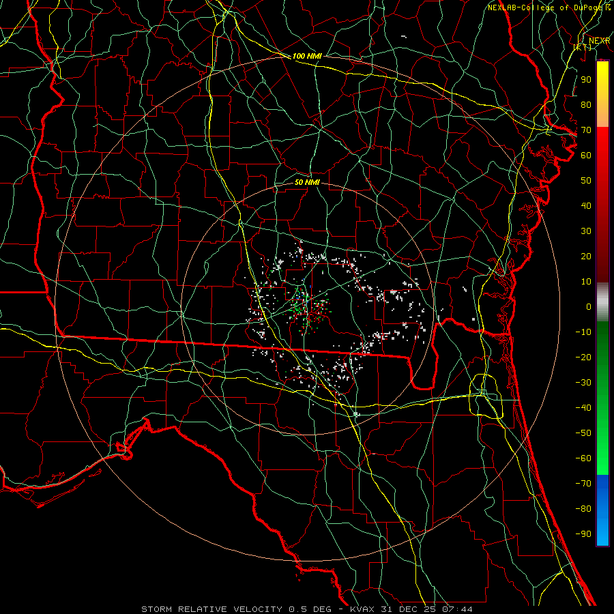Click the -20 scale label
This screenshot has height=614, width=614.
pos(583,357)
